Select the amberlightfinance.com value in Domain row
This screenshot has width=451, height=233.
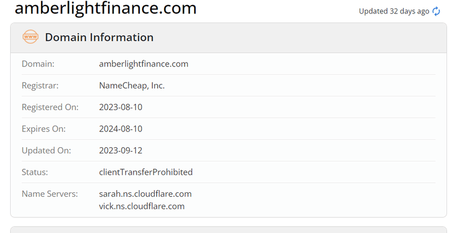pyautogui.click(x=144, y=64)
